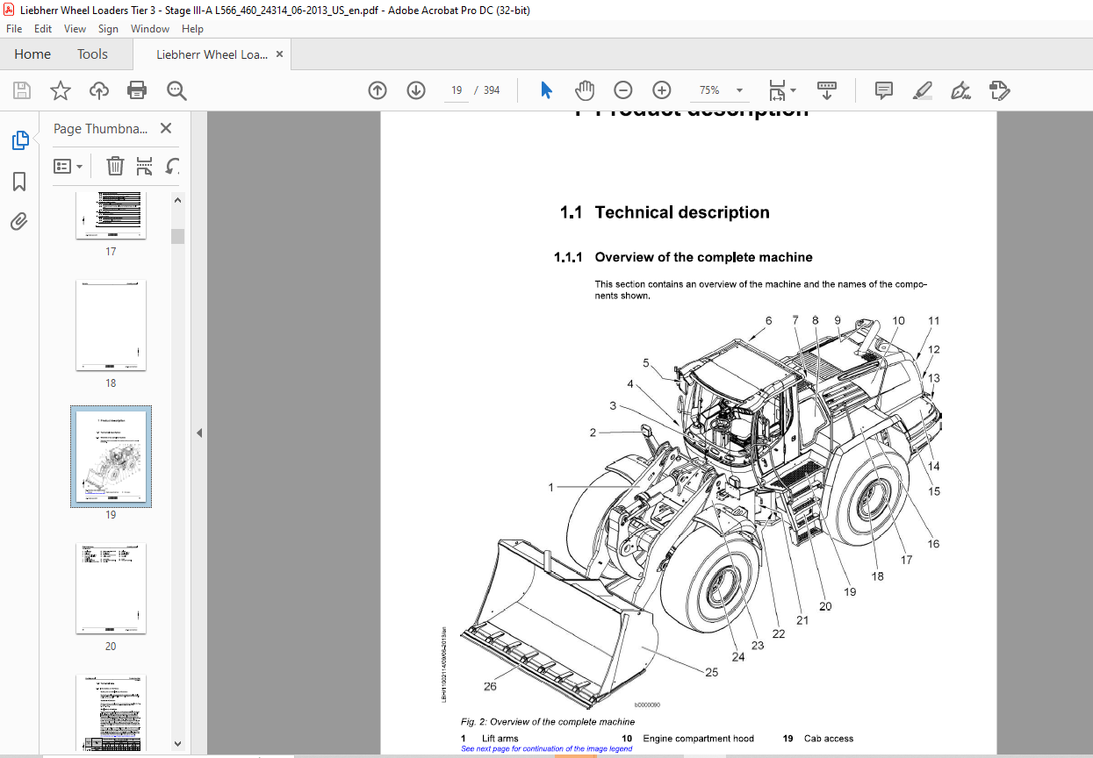The width and height of the screenshot is (1093, 758).
Task: Click the print pages icon in thumbnails panel
Action: (145, 166)
